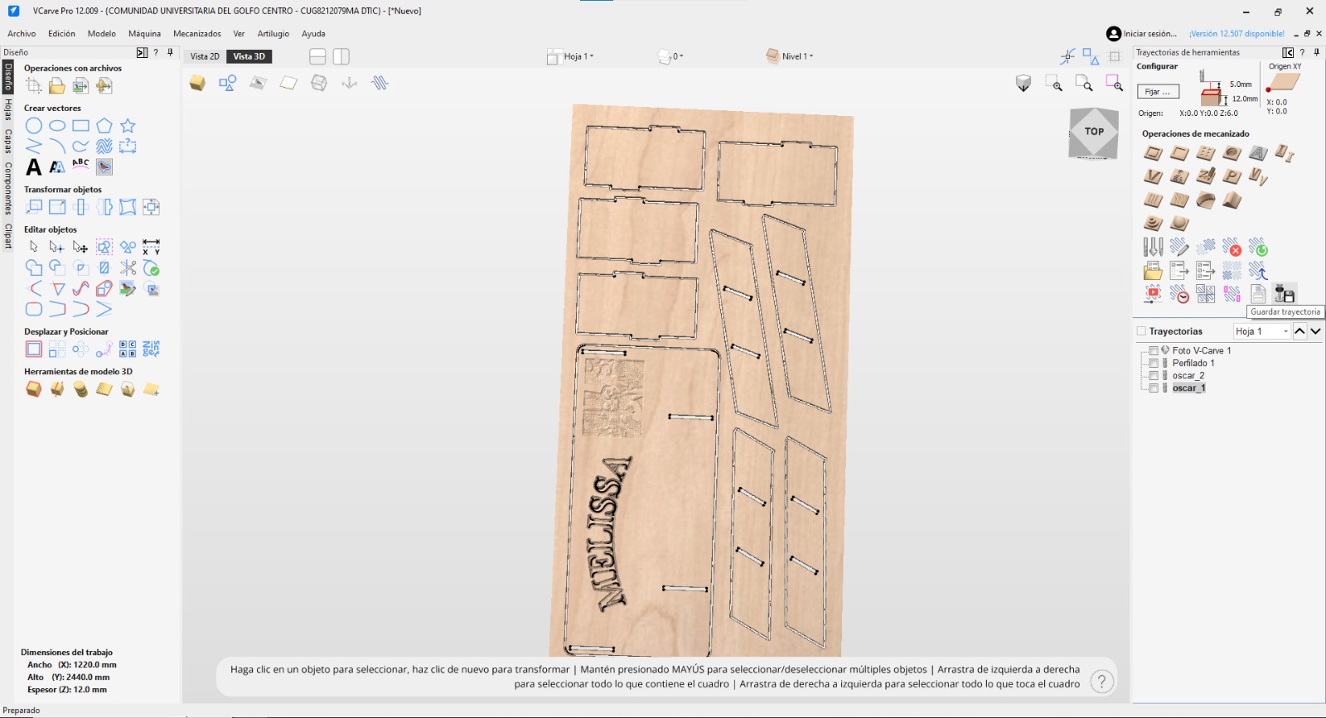This screenshot has height=718, width=1326.
Task: Click Iniciar sesión to sign in
Action: click(1141, 34)
